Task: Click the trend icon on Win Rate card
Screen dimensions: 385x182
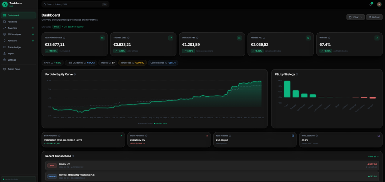Action: pyautogui.click(x=377, y=38)
